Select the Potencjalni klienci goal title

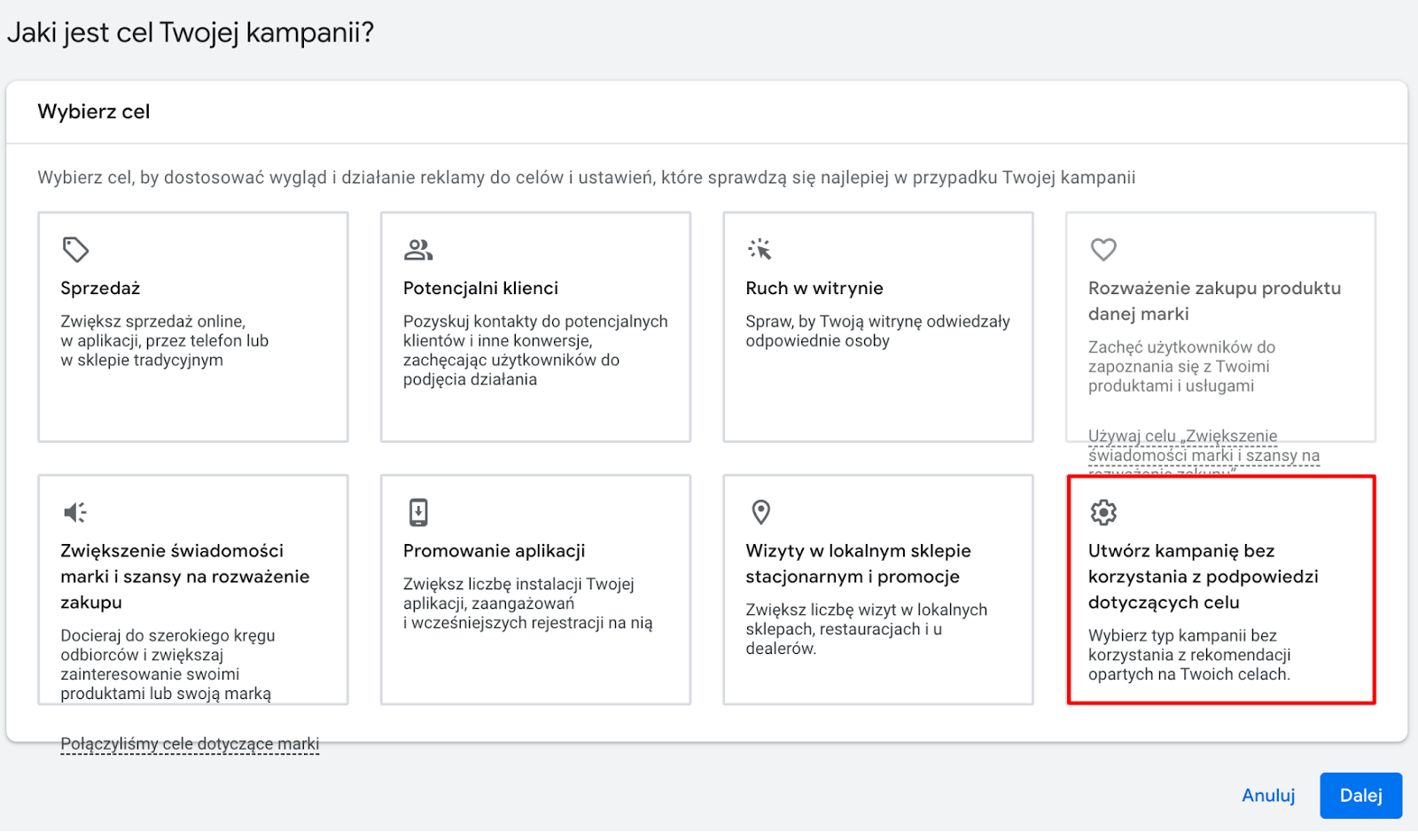pyautogui.click(x=480, y=288)
